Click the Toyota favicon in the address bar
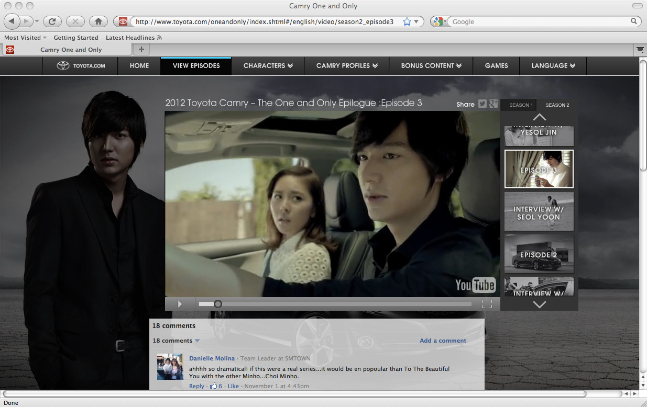The height and width of the screenshot is (407, 647). point(123,21)
